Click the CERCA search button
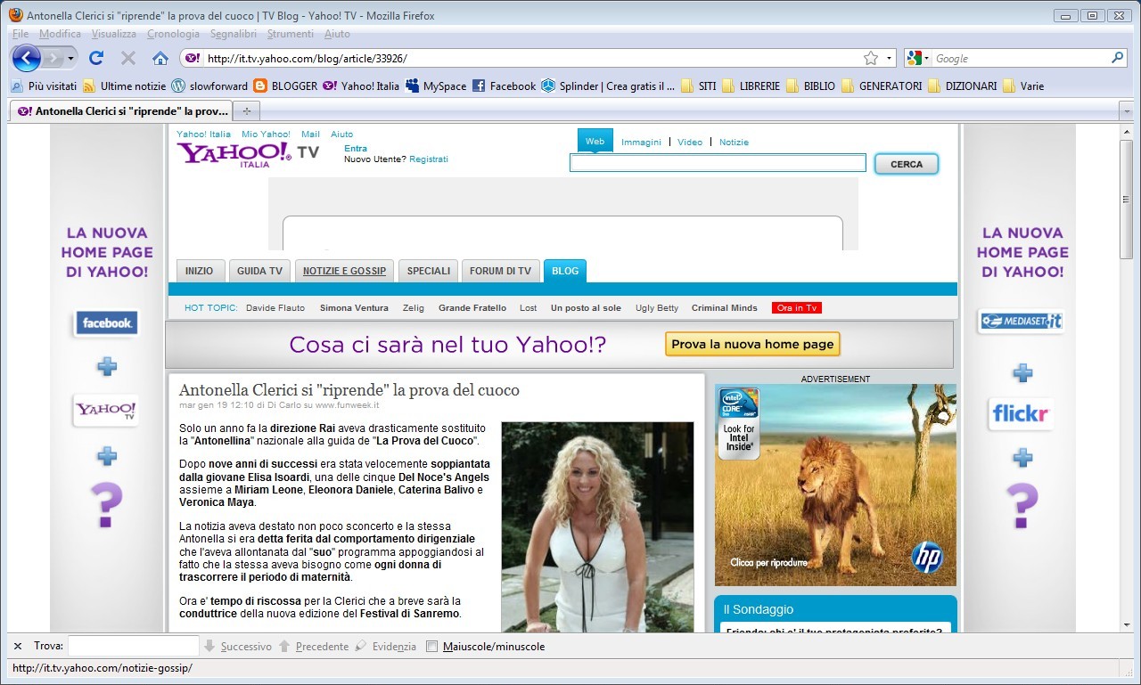 pyautogui.click(x=907, y=164)
